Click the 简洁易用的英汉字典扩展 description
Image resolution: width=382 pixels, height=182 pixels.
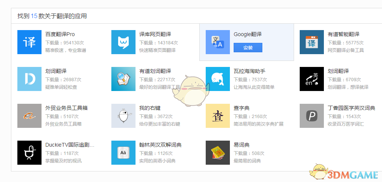(x=259, y=124)
